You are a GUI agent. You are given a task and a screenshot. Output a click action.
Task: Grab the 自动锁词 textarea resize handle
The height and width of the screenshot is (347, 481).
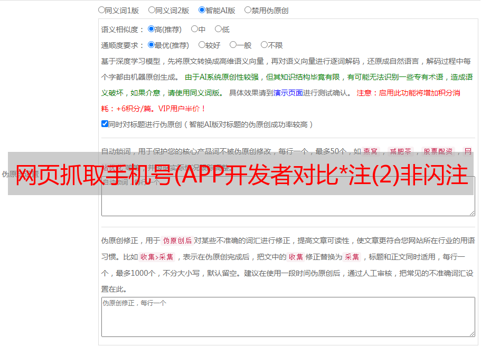[x=472, y=213]
